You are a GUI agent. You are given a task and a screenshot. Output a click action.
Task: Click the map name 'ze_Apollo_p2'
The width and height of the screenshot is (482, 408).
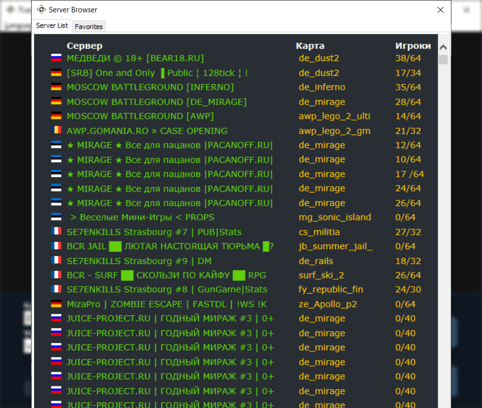(328, 304)
